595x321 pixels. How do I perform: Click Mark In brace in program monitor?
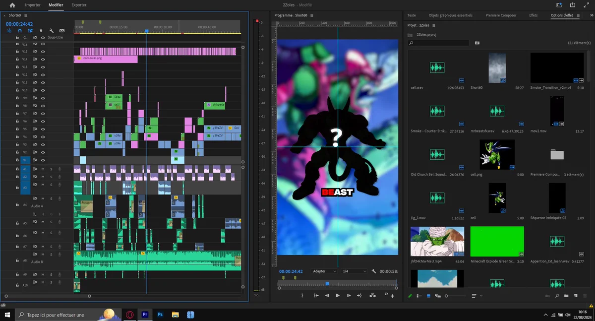coord(302,295)
